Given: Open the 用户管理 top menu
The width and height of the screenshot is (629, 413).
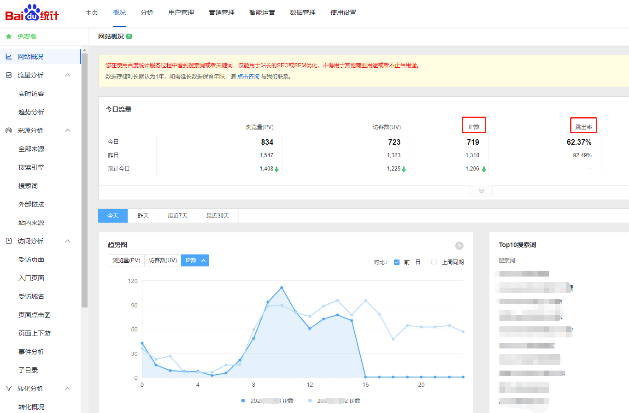Looking at the screenshot, I should (181, 12).
